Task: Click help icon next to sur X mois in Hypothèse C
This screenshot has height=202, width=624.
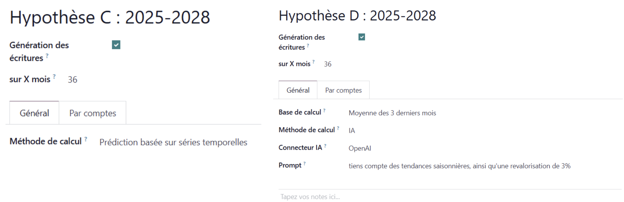Action: [x=54, y=77]
